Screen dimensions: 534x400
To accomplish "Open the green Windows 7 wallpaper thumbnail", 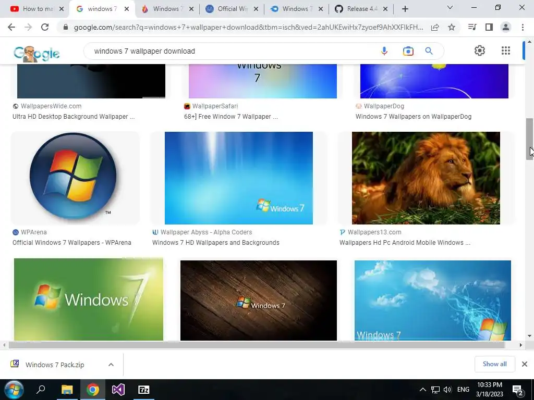I will 89,299.
